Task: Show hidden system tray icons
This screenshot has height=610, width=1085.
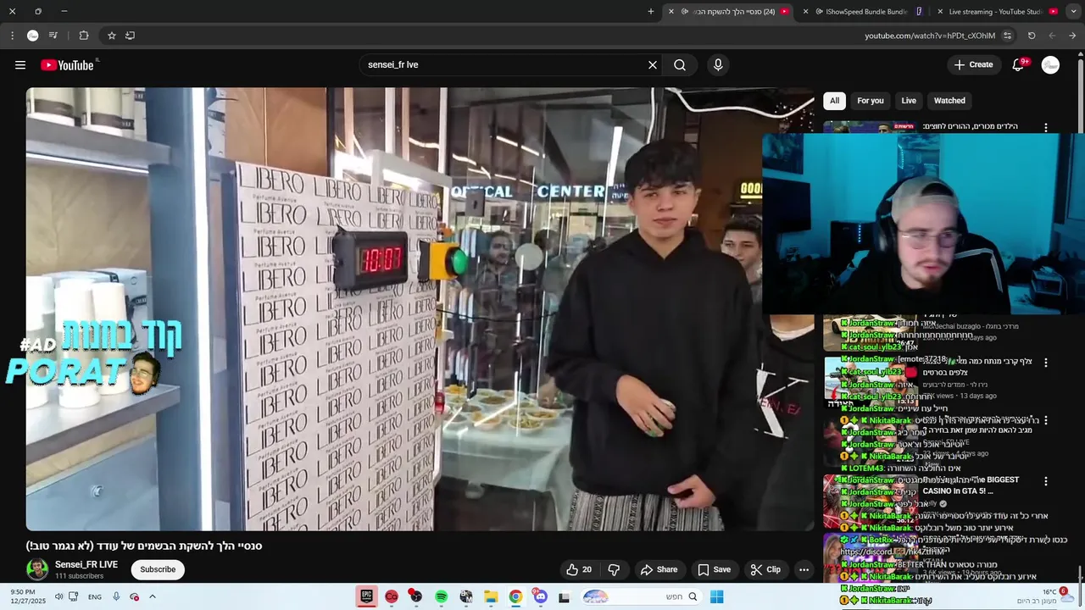Action: click(x=153, y=596)
